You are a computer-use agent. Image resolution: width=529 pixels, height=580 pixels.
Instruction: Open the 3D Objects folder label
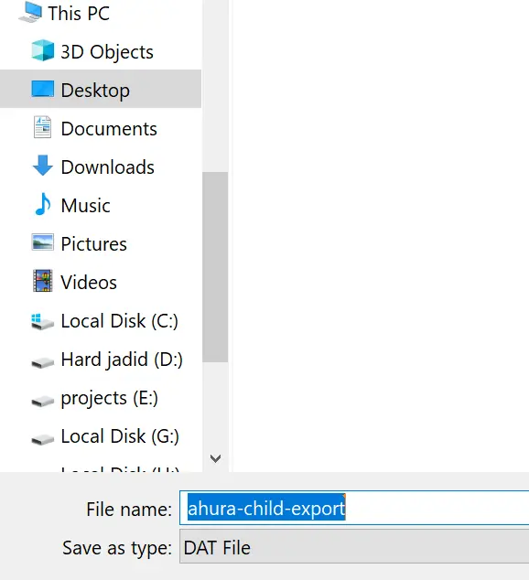(107, 52)
